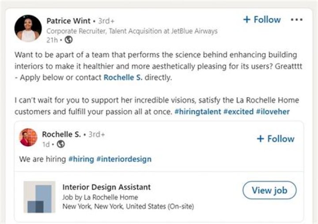Open the #excited hashtag
Image resolution: width=318 pixels, height=224 pixels.
click(x=238, y=112)
